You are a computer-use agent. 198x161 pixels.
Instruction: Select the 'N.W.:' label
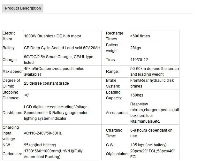(7, 145)
